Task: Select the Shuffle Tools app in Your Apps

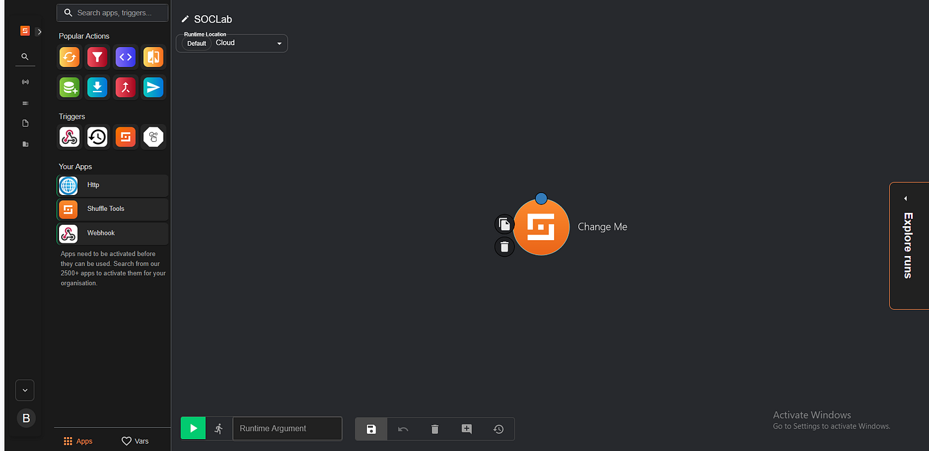Action: click(112, 210)
